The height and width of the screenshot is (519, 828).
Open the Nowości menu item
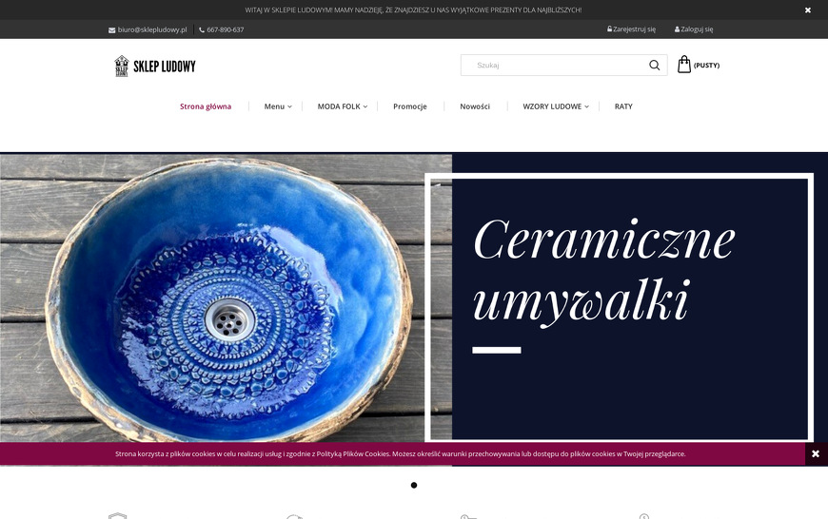475,106
